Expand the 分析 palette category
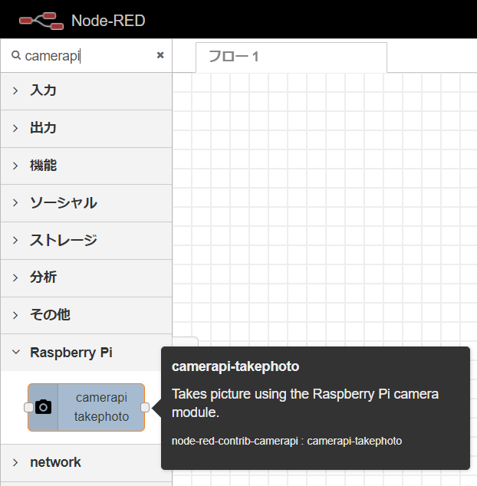The image size is (477, 486). (87, 277)
